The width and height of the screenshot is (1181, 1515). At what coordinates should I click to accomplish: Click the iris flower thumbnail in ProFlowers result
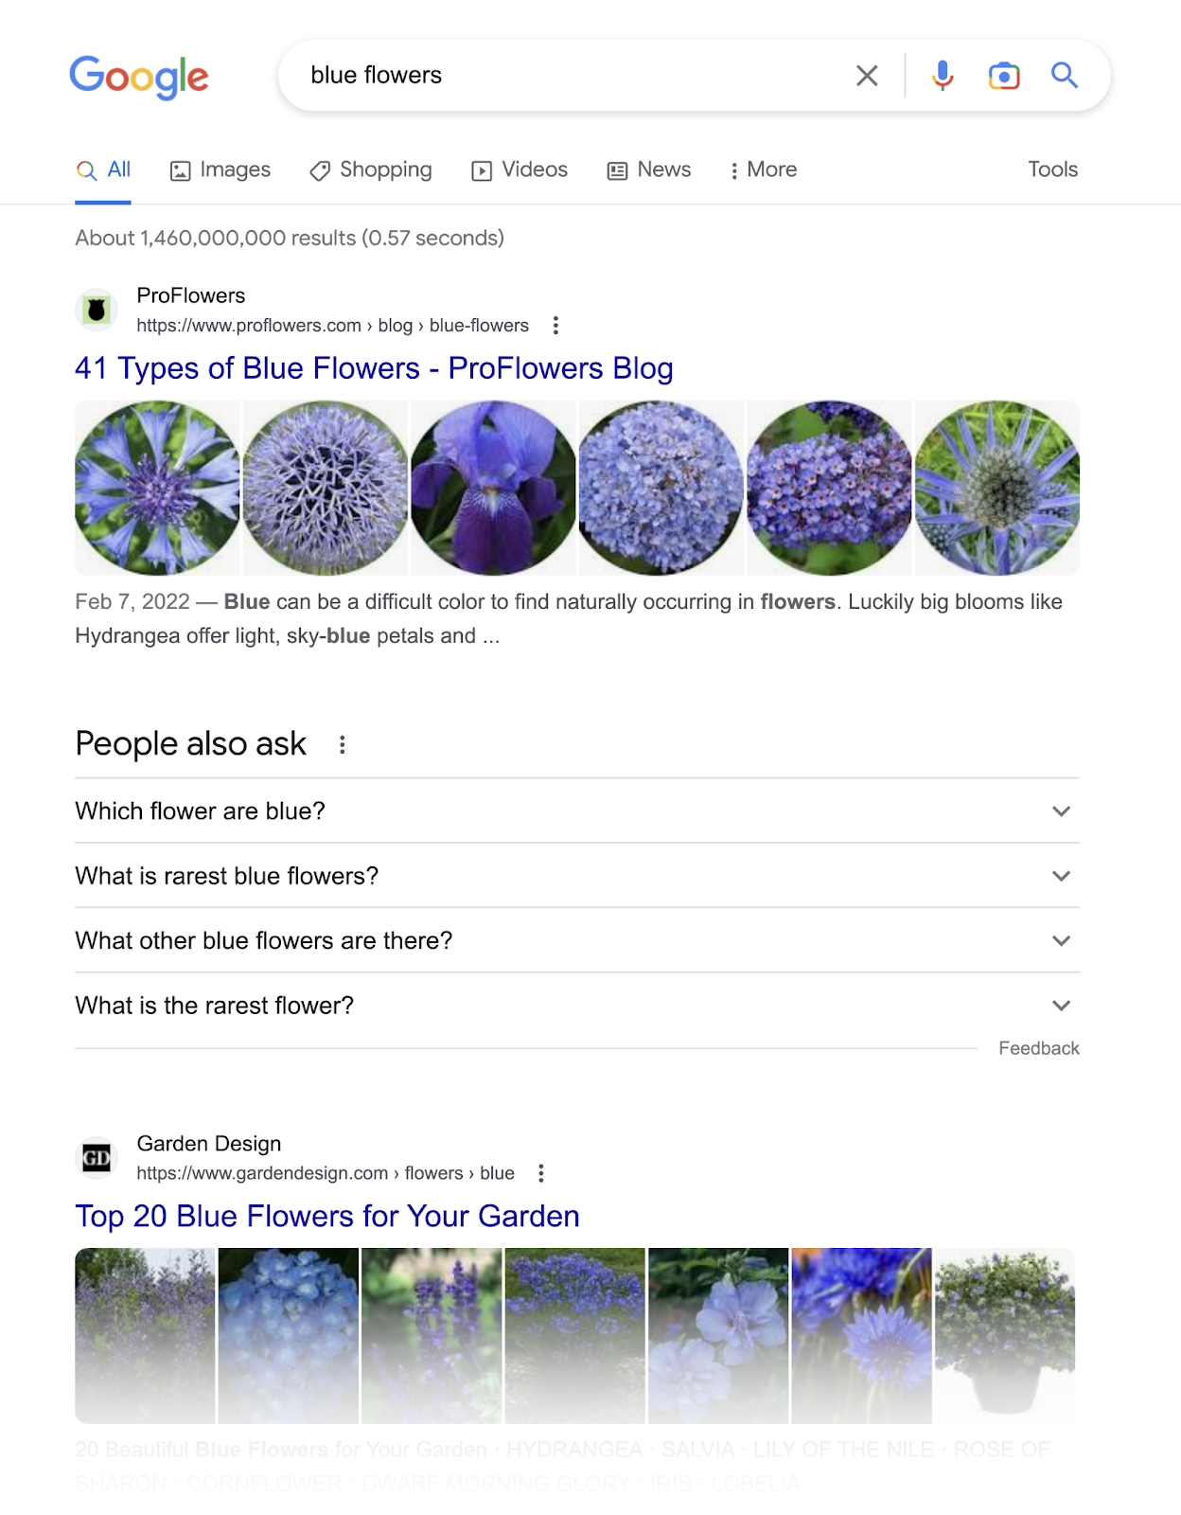493,488
